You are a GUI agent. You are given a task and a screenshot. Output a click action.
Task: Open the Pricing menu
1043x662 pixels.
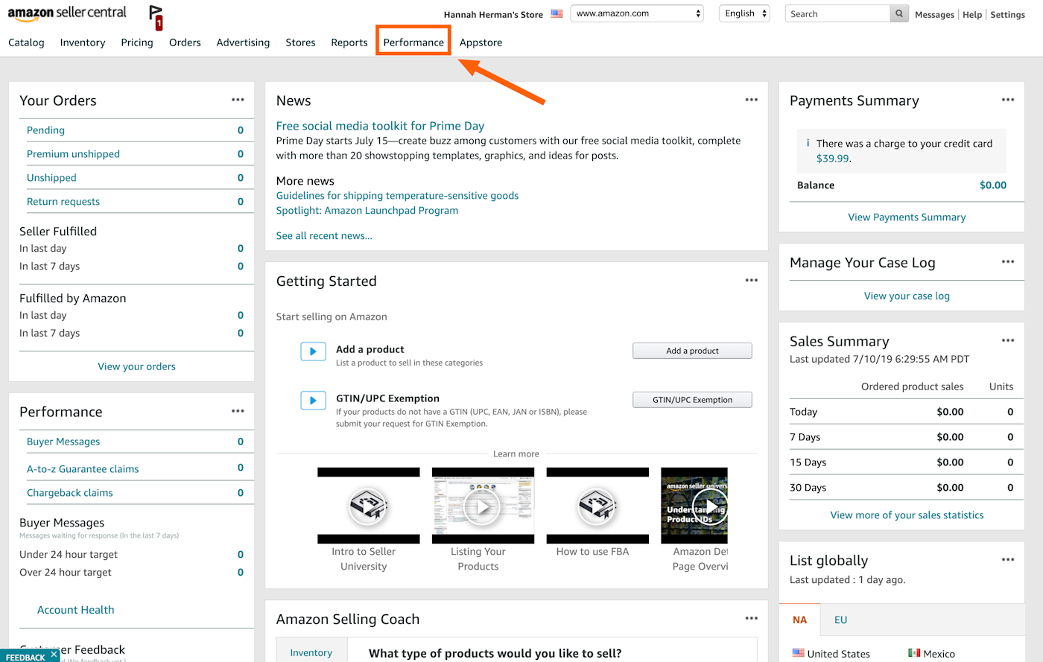pos(137,42)
